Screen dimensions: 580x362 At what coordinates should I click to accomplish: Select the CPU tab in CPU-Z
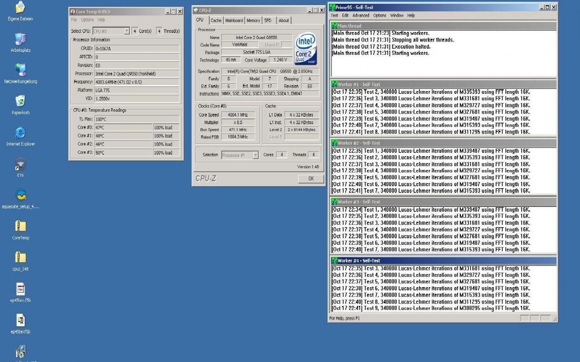tap(200, 20)
